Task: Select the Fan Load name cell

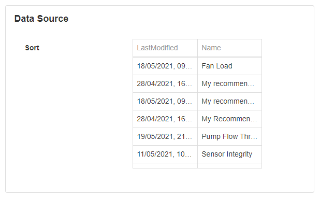Action: click(x=229, y=66)
